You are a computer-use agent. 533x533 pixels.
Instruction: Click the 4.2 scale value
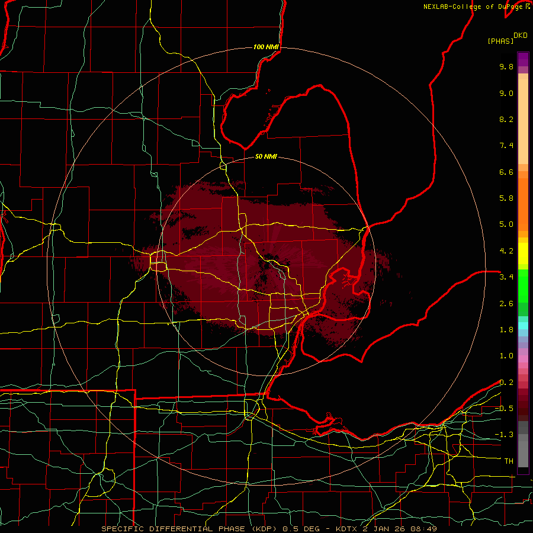click(506, 251)
